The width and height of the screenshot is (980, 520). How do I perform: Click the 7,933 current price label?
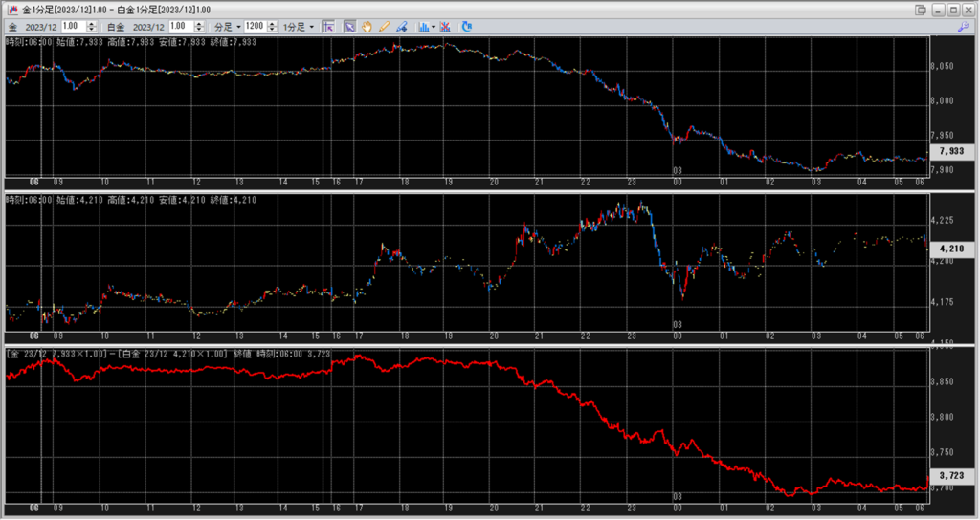pyautogui.click(x=951, y=151)
